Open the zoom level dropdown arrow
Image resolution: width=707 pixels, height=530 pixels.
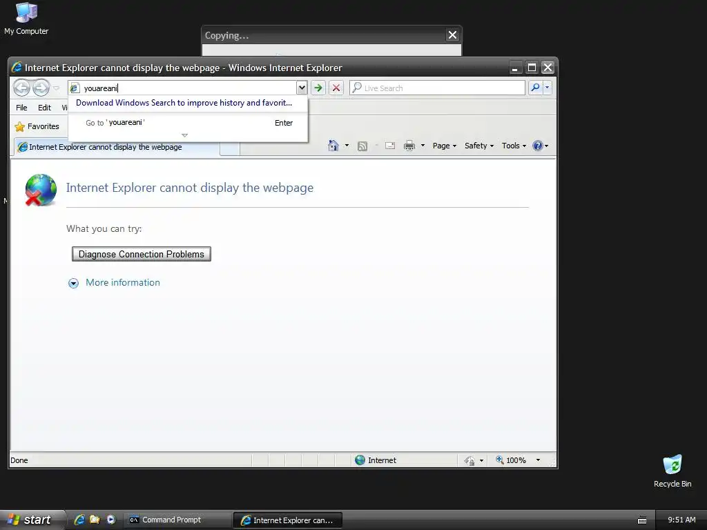pos(538,460)
